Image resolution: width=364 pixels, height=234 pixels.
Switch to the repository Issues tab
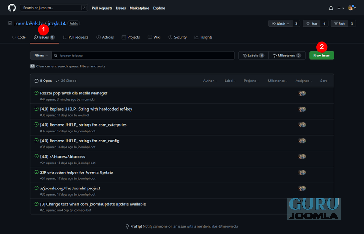(x=44, y=37)
